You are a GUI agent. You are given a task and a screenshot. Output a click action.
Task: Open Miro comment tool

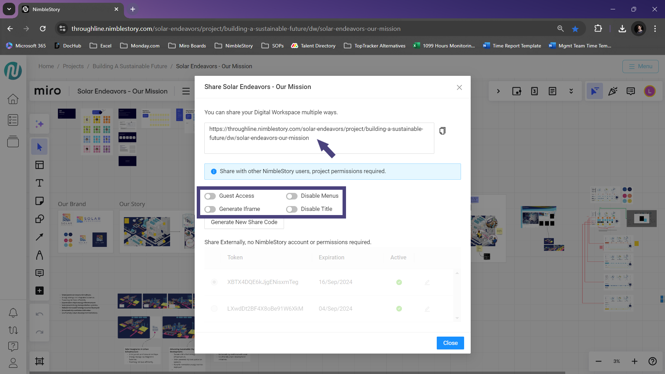pos(39,273)
